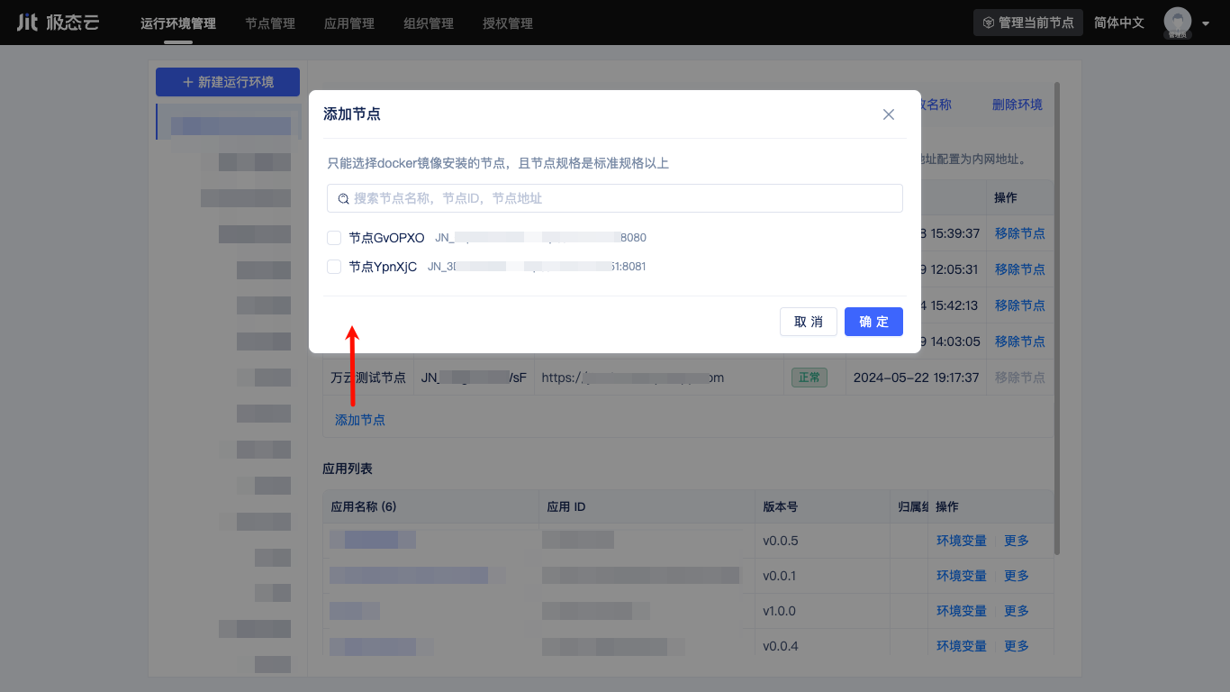Click 移除节点 in the 15:42:13 row
Image resolution: width=1230 pixels, height=692 pixels.
tap(1020, 305)
